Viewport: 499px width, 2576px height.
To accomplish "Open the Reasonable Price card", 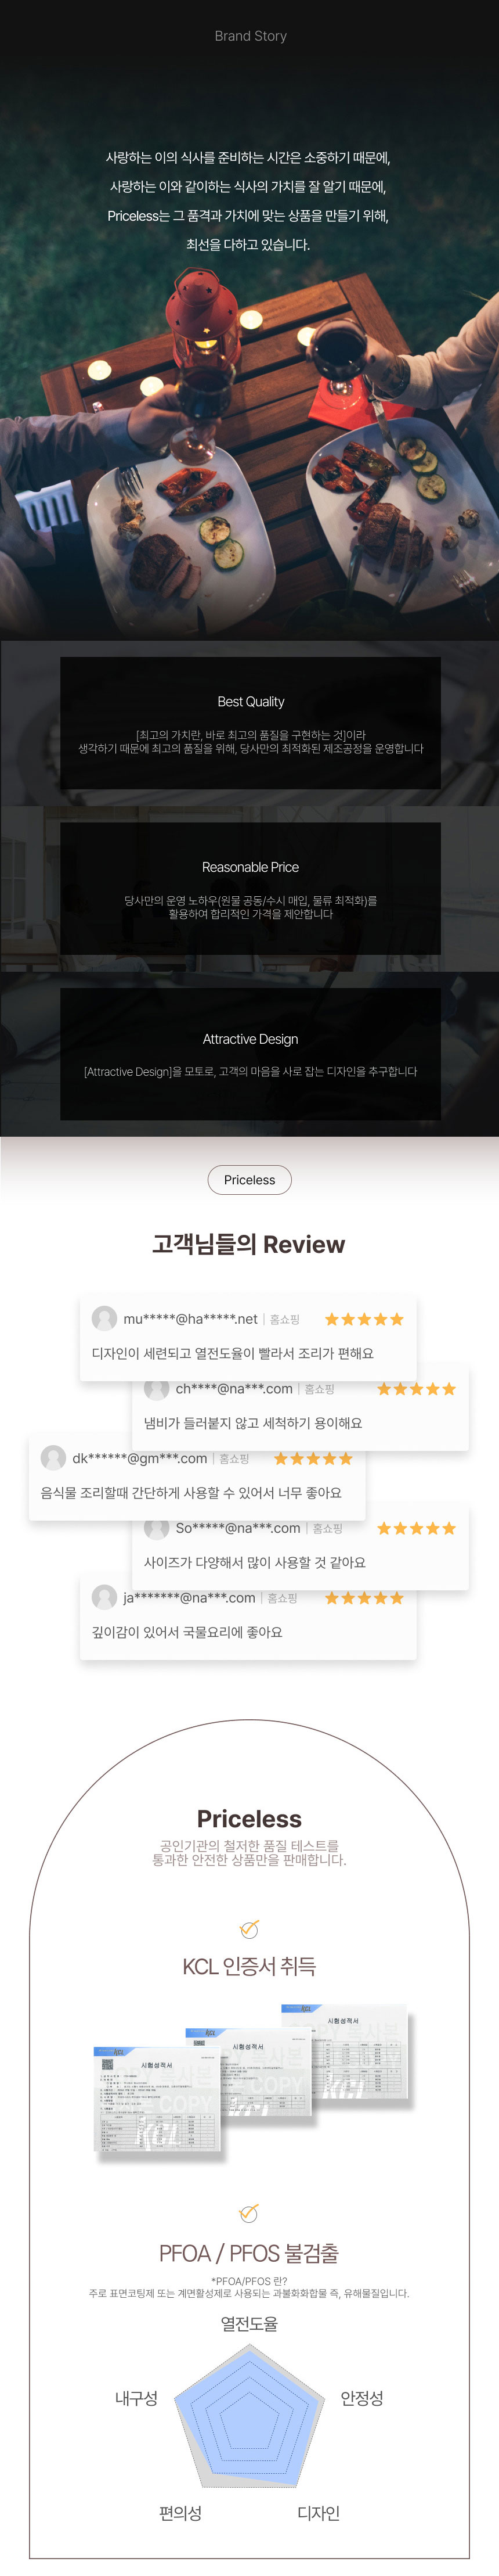I will coord(251,889).
